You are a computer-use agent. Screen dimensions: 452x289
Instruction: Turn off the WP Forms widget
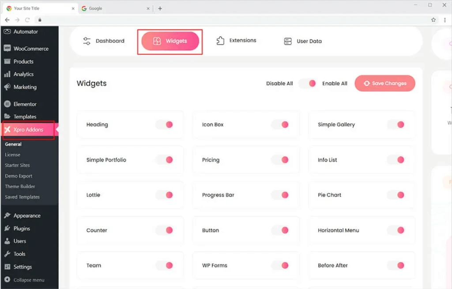click(280, 265)
